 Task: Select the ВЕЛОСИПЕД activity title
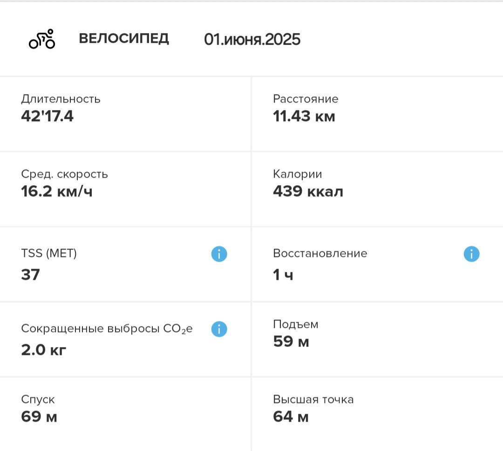coord(124,39)
